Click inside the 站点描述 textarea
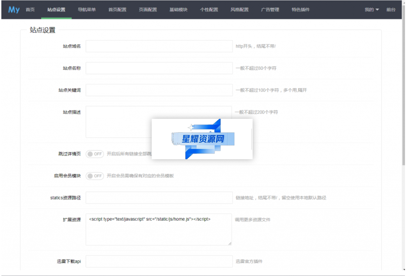This screenshot has height=276, width=406. point(159,122)
